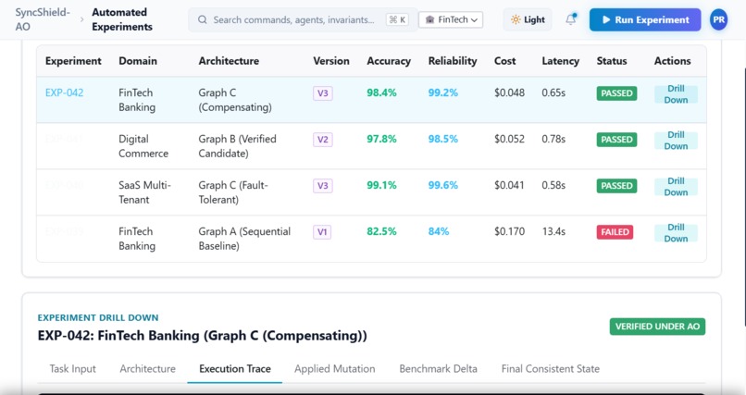The height and width of the screenshot is (395, 746).
Task: Open the notifications bell
Action: coord(570,19)
